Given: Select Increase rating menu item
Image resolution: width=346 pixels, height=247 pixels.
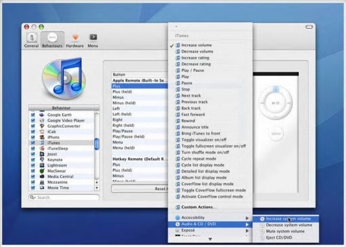Looking at the screenshot, I should (210, 58).
